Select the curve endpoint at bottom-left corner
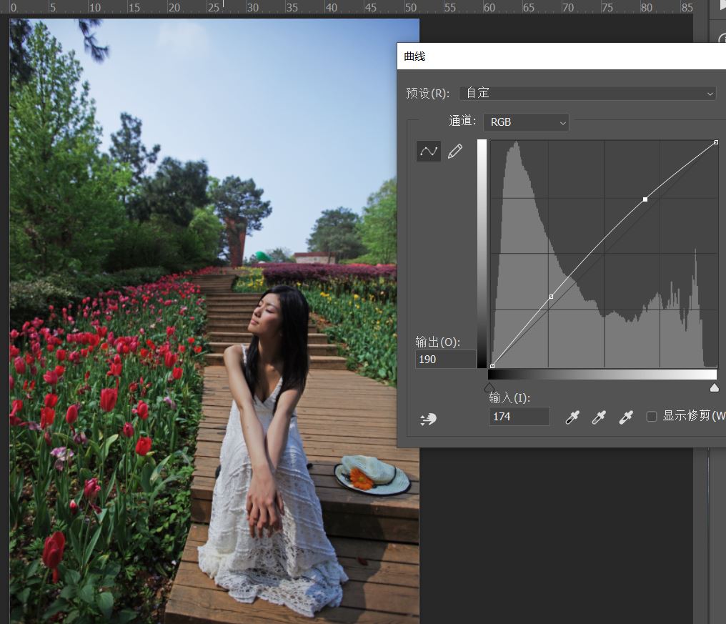 492,366
